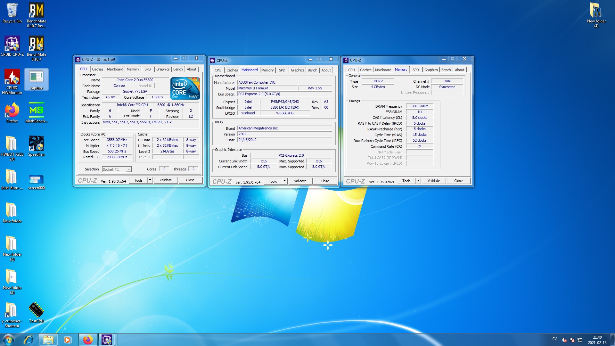Image resolution: width=615 pixels, height=346 pixels.
Task: Click Show desktop button at taskbar end
Action: [612, 340]
